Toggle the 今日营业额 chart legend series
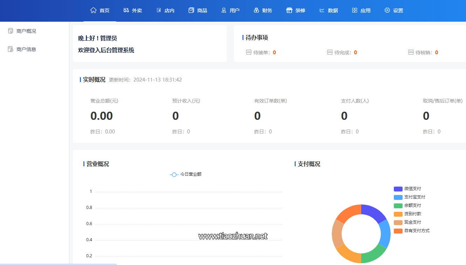The height and width of the screenshot is (265, 466). pos(186,174)
